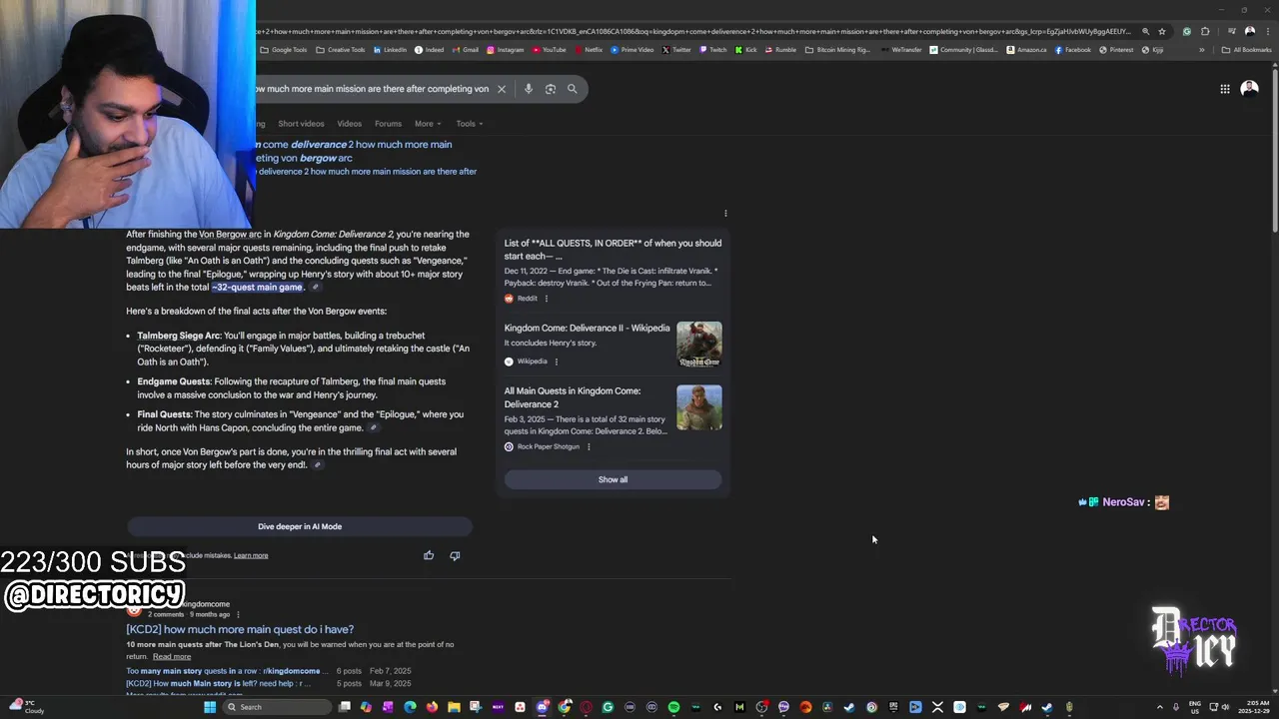
Task: Click the taskbar Search box
Action: (277, 707)
